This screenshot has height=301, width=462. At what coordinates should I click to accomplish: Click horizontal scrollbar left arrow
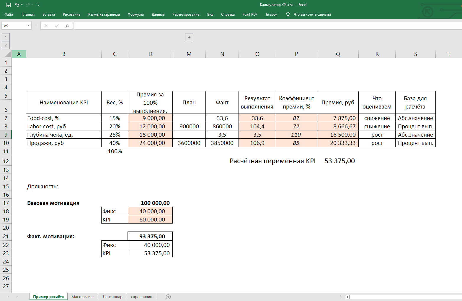pos(347,297)
